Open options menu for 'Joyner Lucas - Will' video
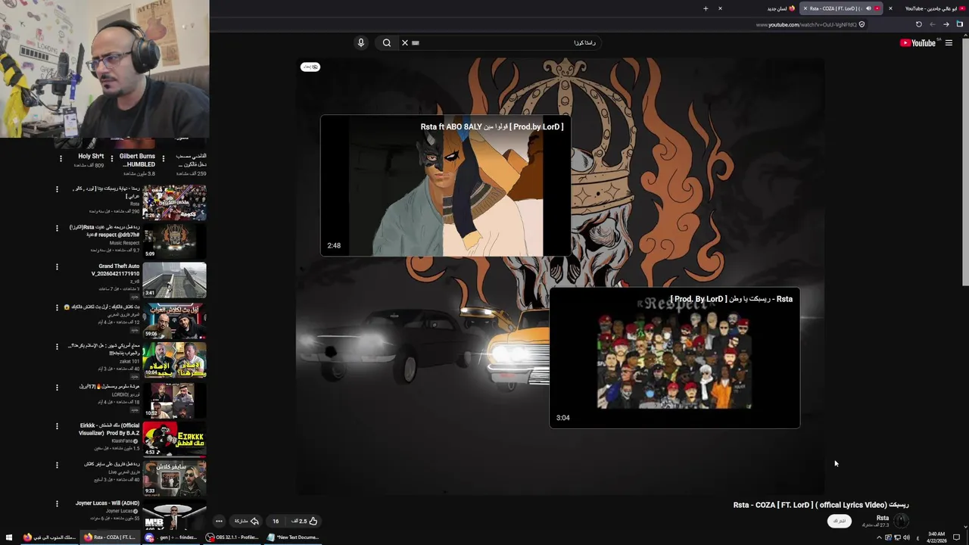Screen dimensions: 969x545 click(x=57, y=504)
